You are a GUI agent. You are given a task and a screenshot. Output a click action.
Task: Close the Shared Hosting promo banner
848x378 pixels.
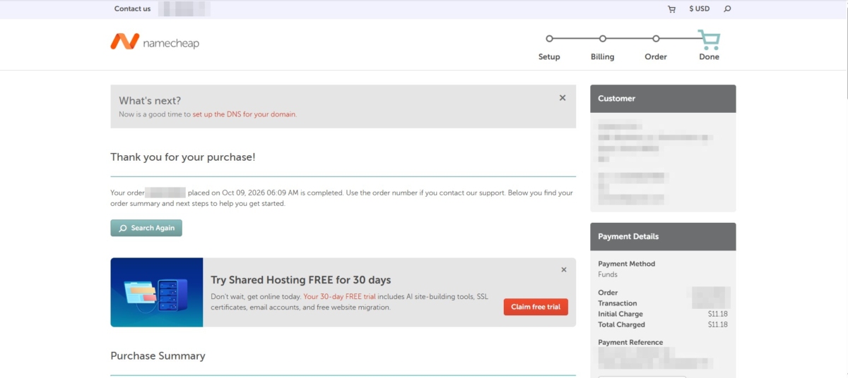pos(564,269)
